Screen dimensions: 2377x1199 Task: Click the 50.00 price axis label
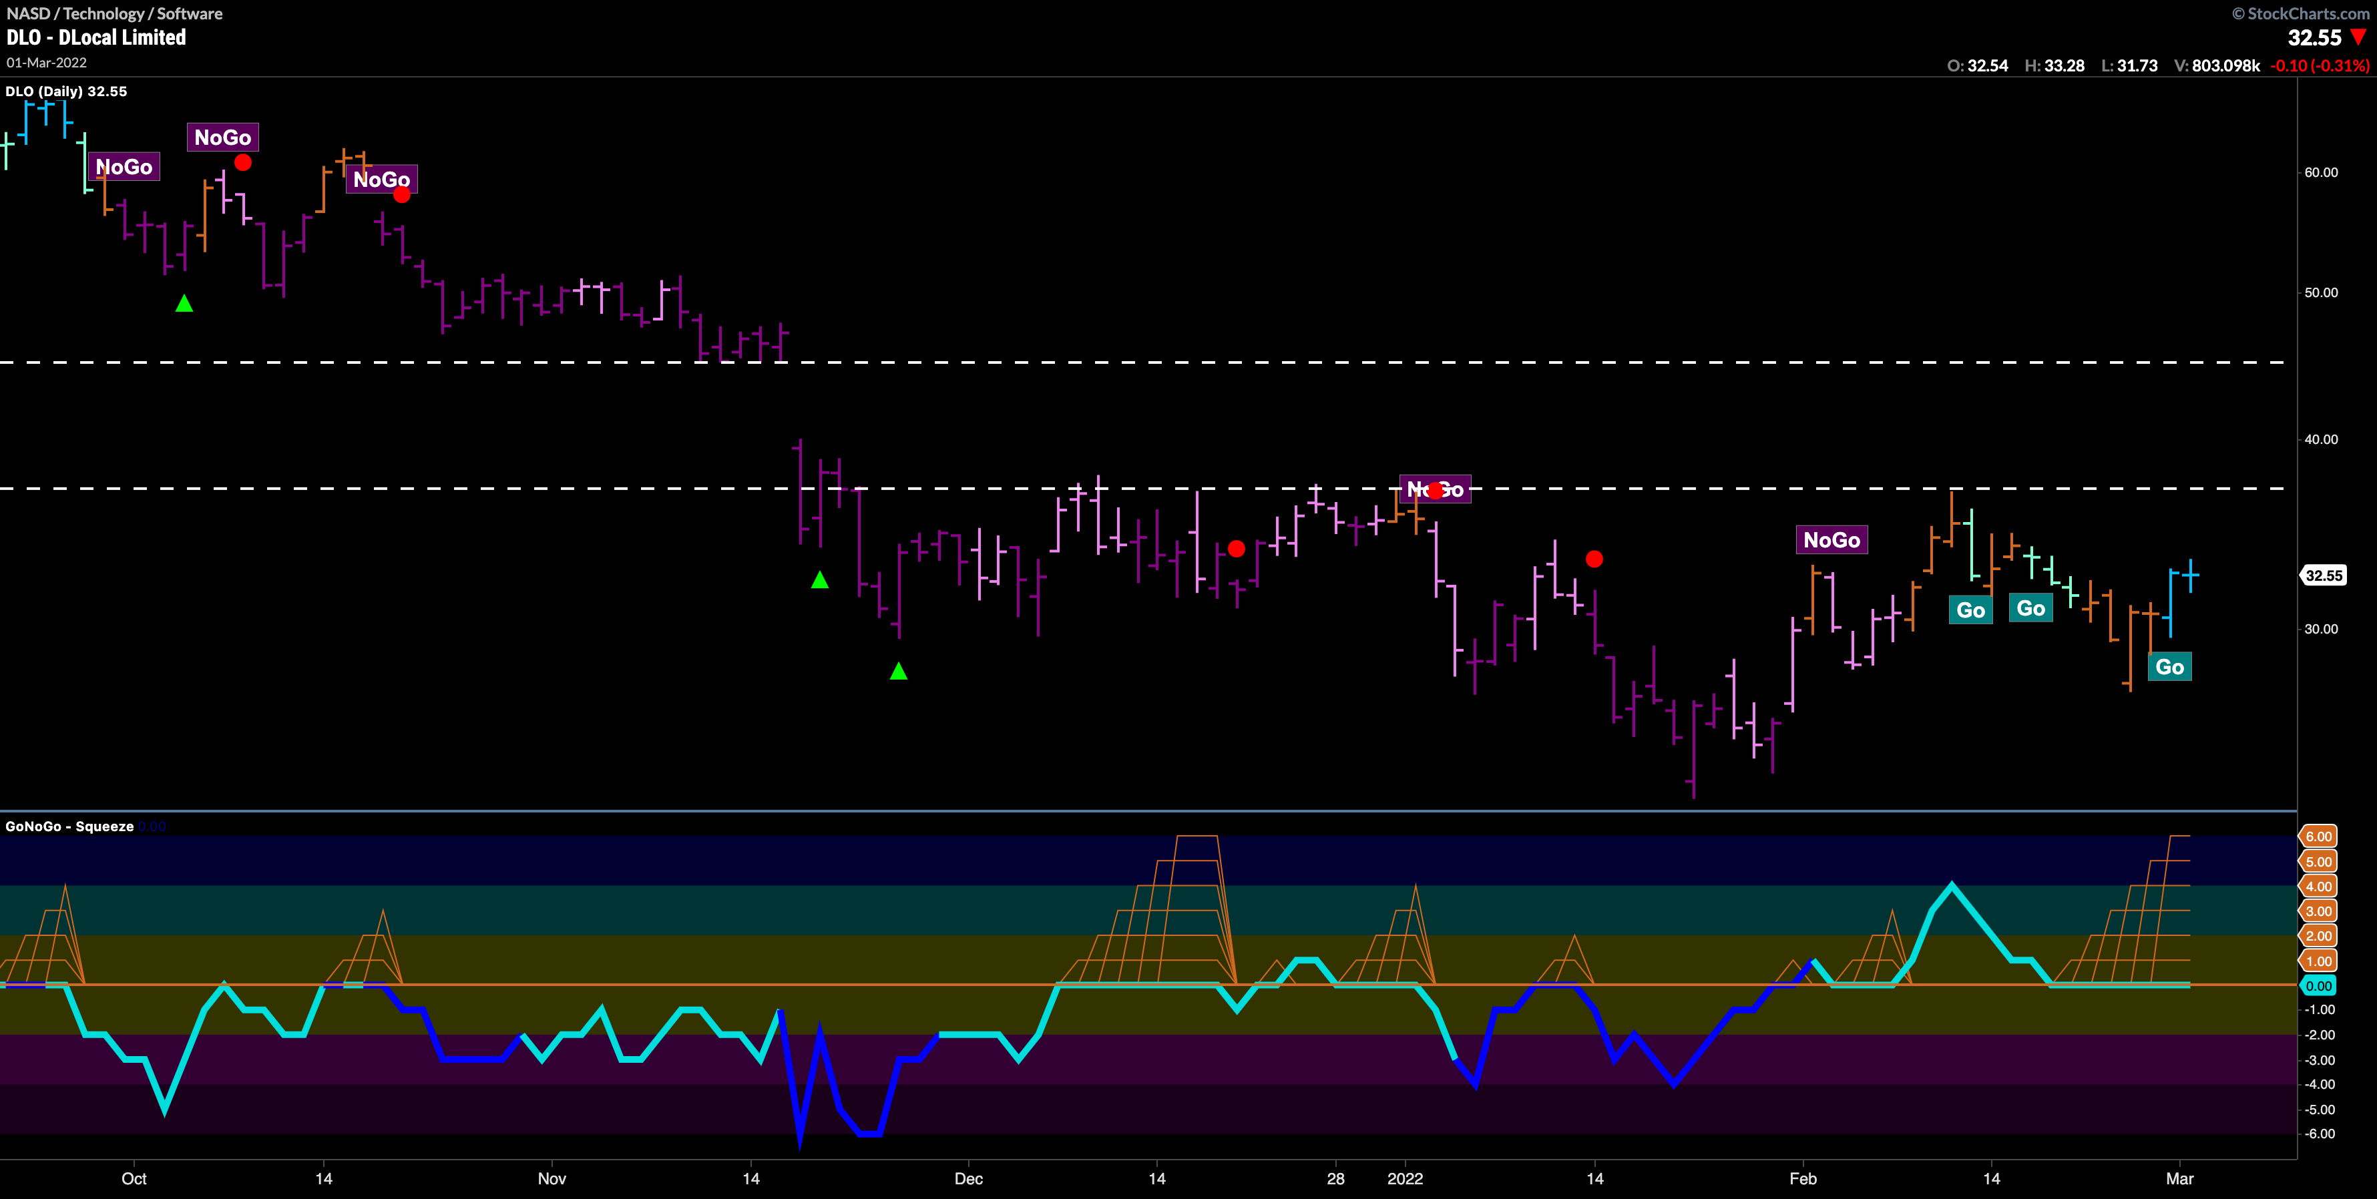(2321, 292)
